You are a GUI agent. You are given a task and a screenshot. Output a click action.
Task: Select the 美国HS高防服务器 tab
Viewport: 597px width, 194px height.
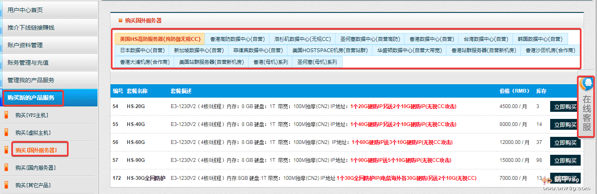(160, 39)
